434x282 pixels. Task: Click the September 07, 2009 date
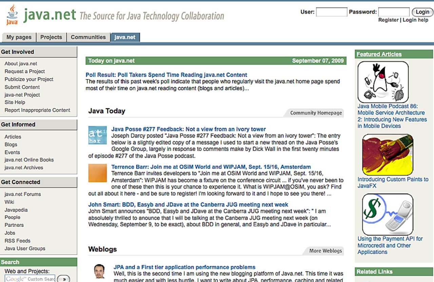pos(318,61)
